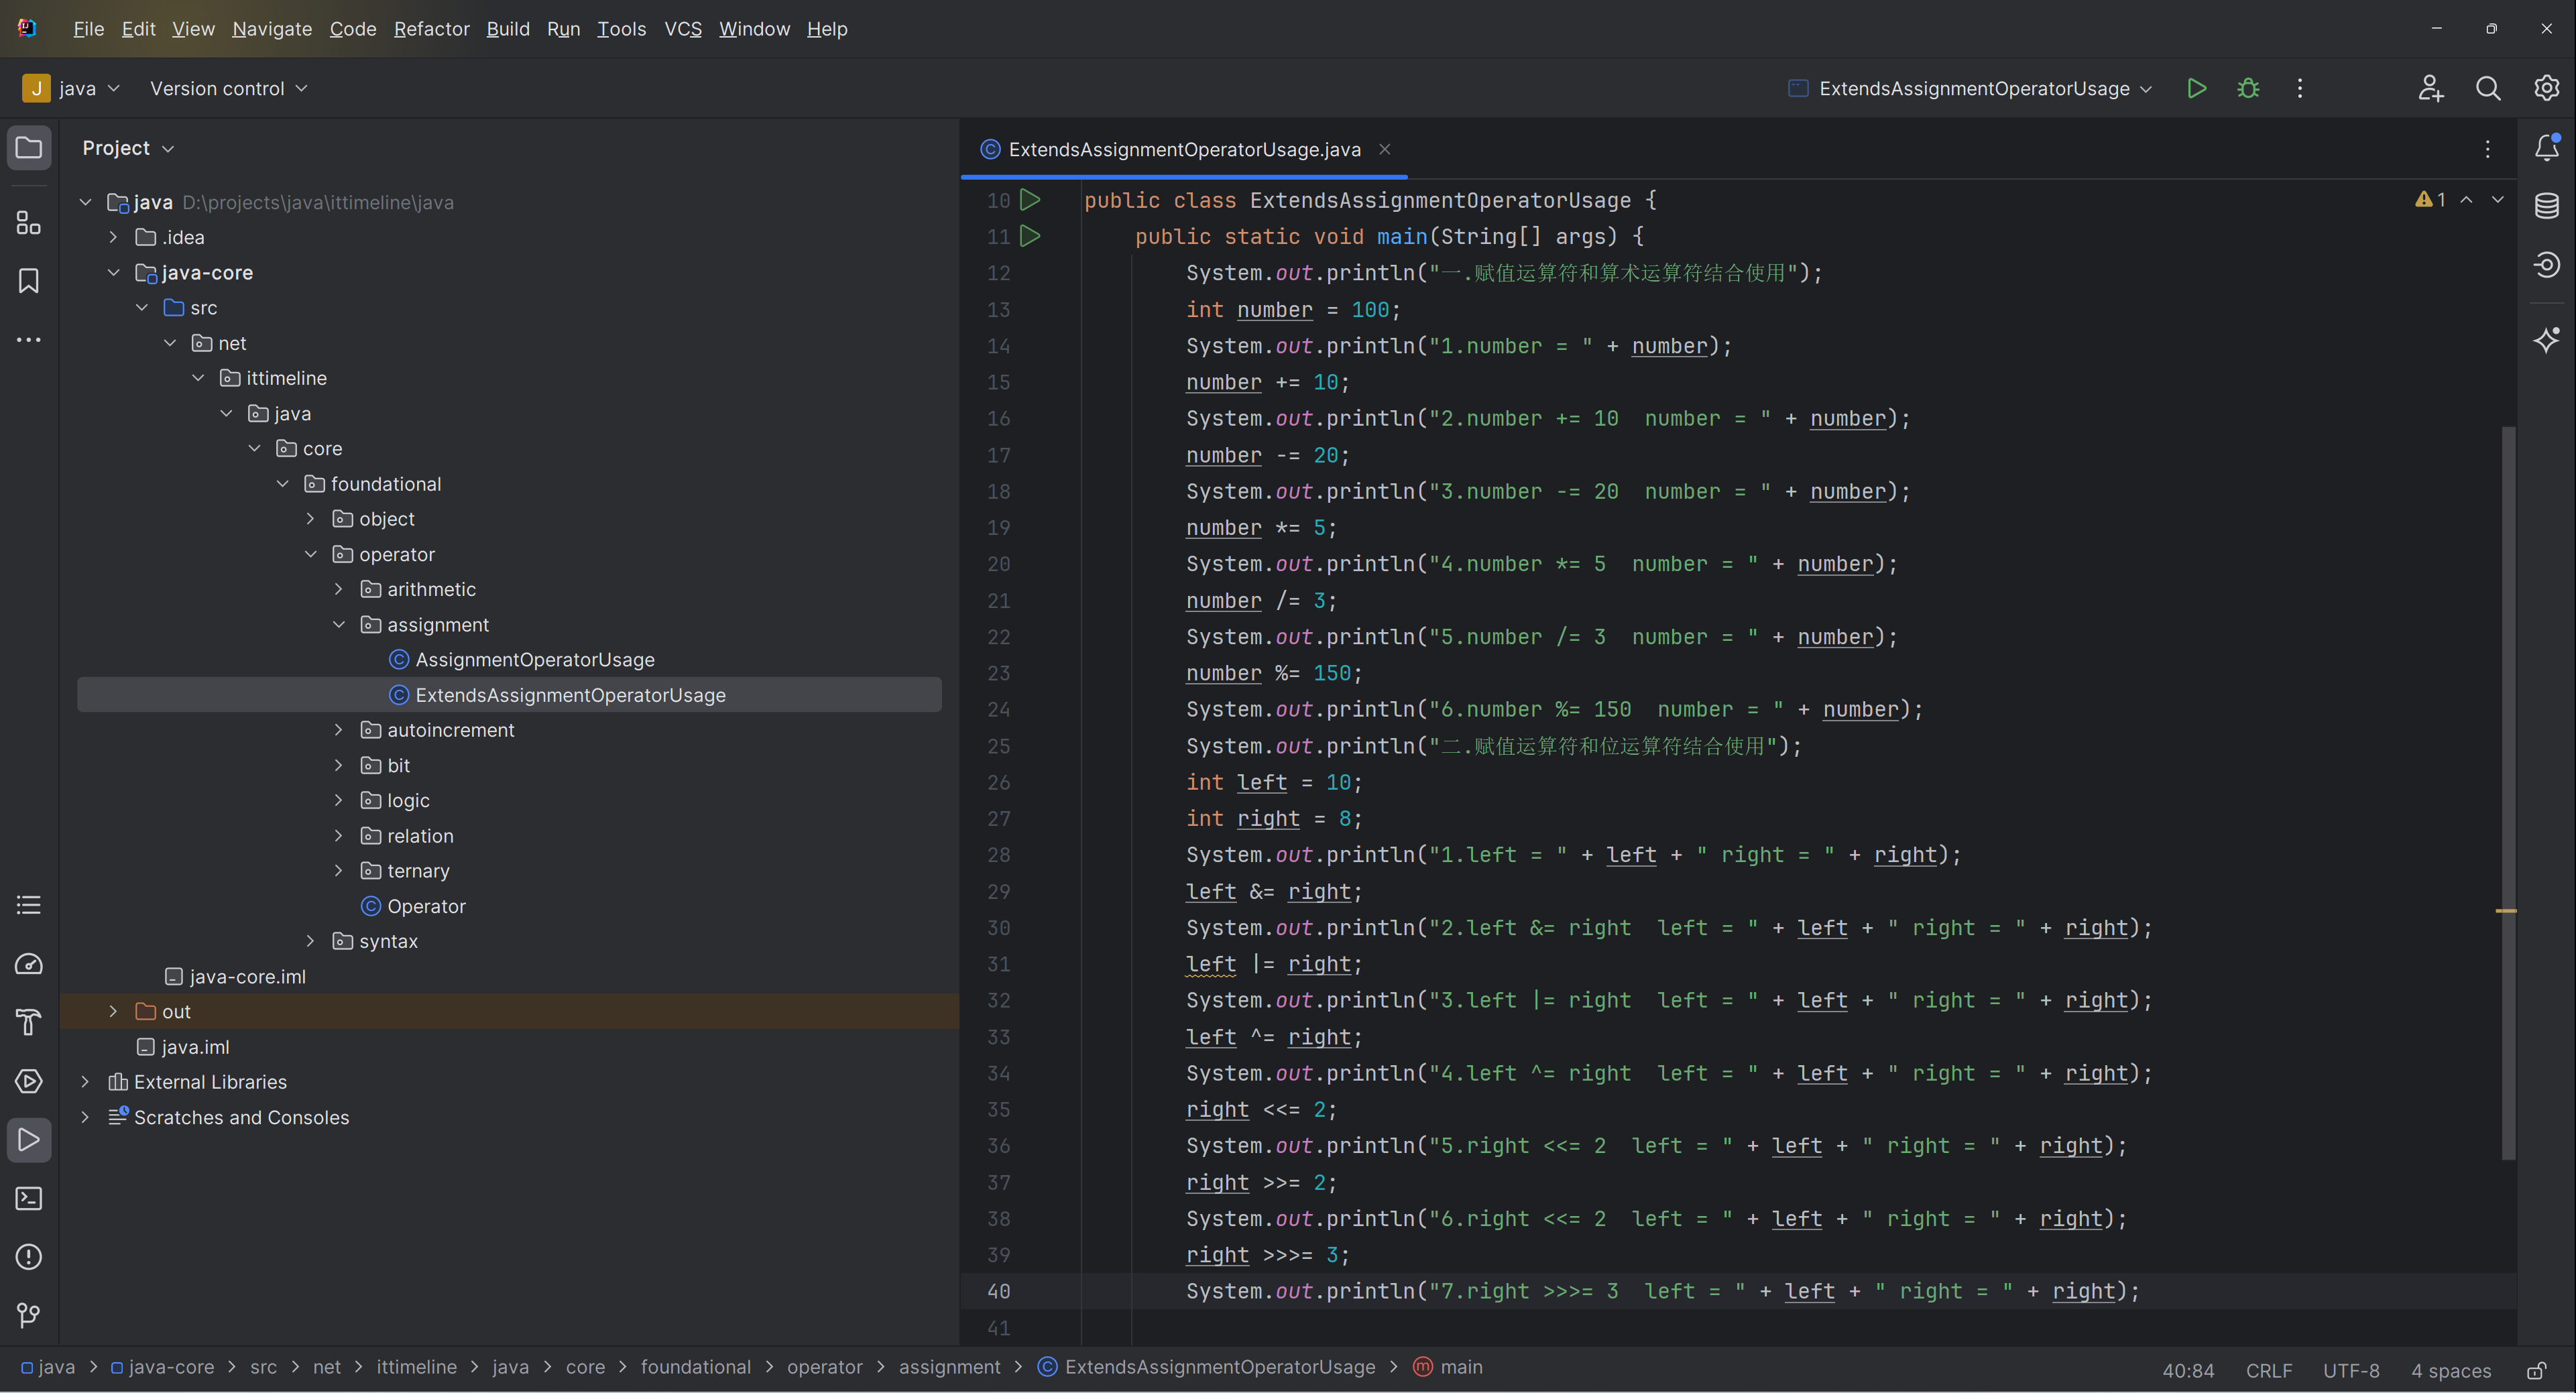Open editor tab options menu
2576x1393 pixels.
click(x=2488, y=150)
